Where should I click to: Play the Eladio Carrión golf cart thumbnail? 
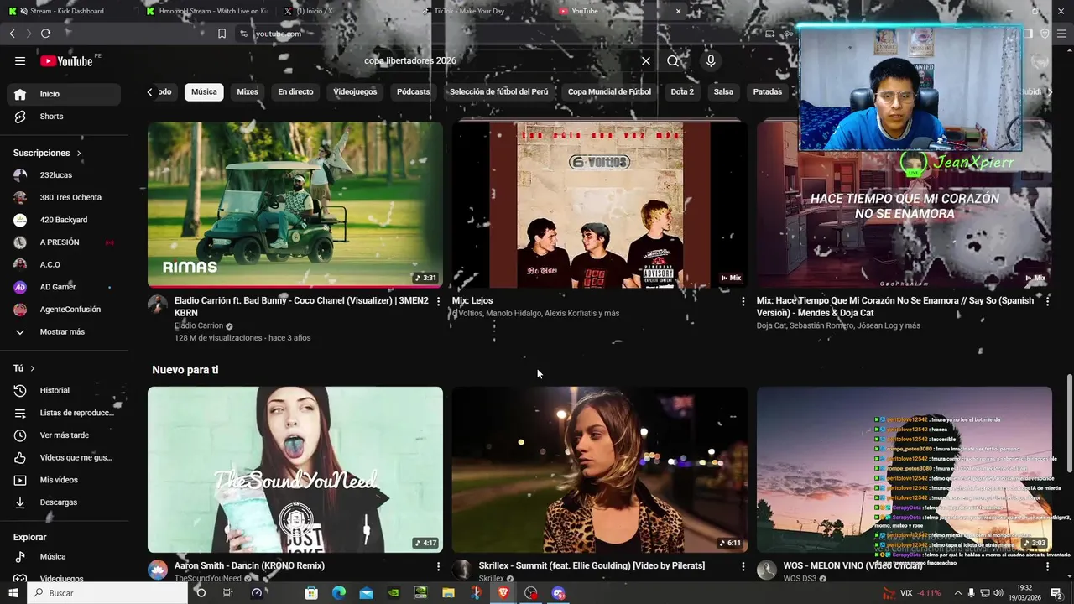tap(295, 205)
